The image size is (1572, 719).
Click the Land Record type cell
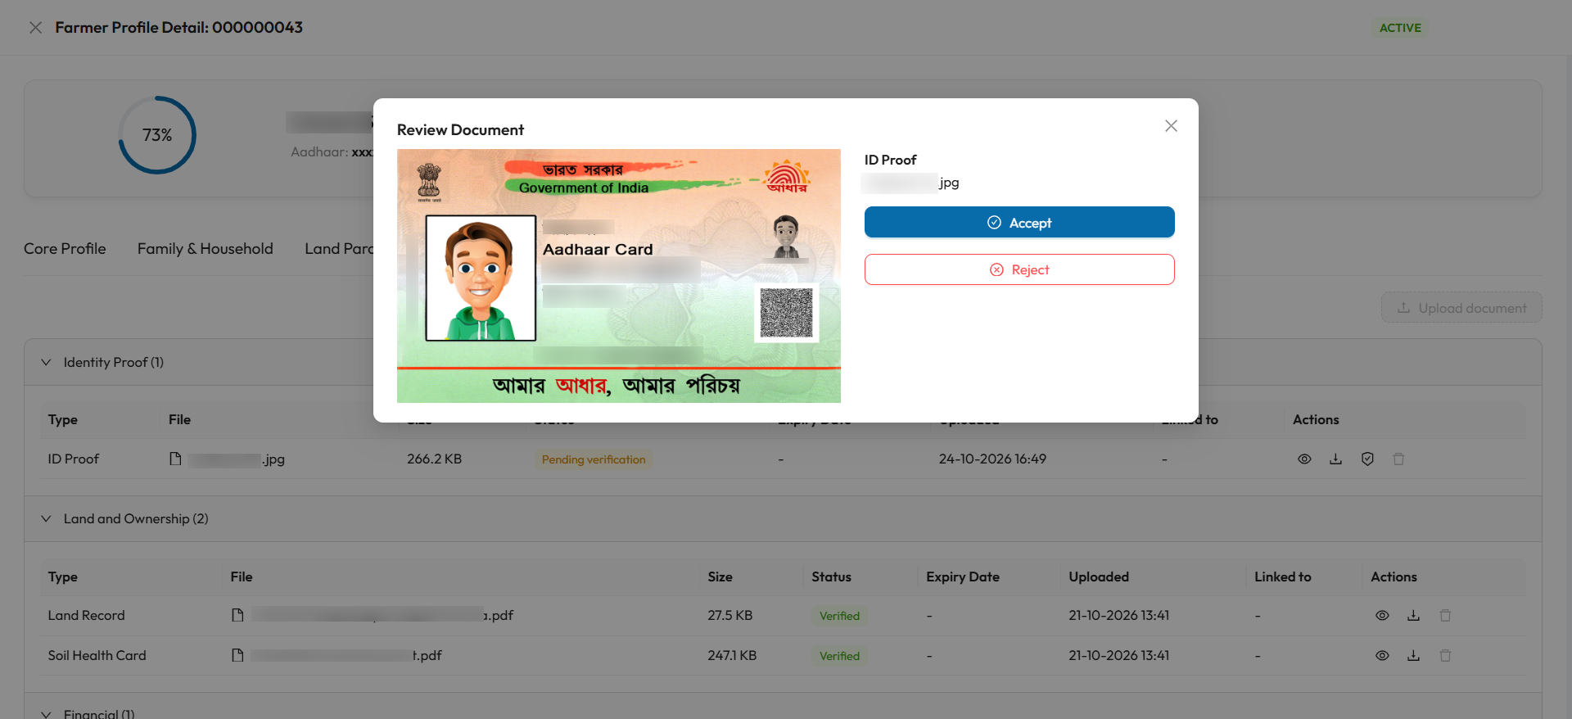[x=86, y=615]
